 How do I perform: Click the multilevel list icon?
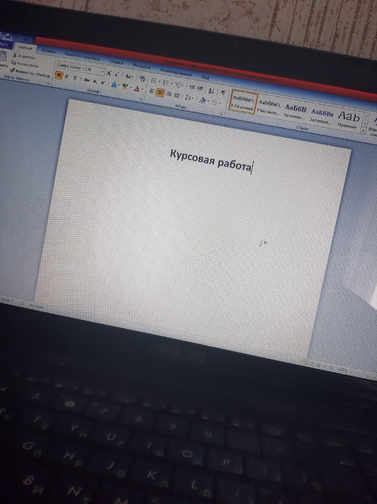point(178,85)
